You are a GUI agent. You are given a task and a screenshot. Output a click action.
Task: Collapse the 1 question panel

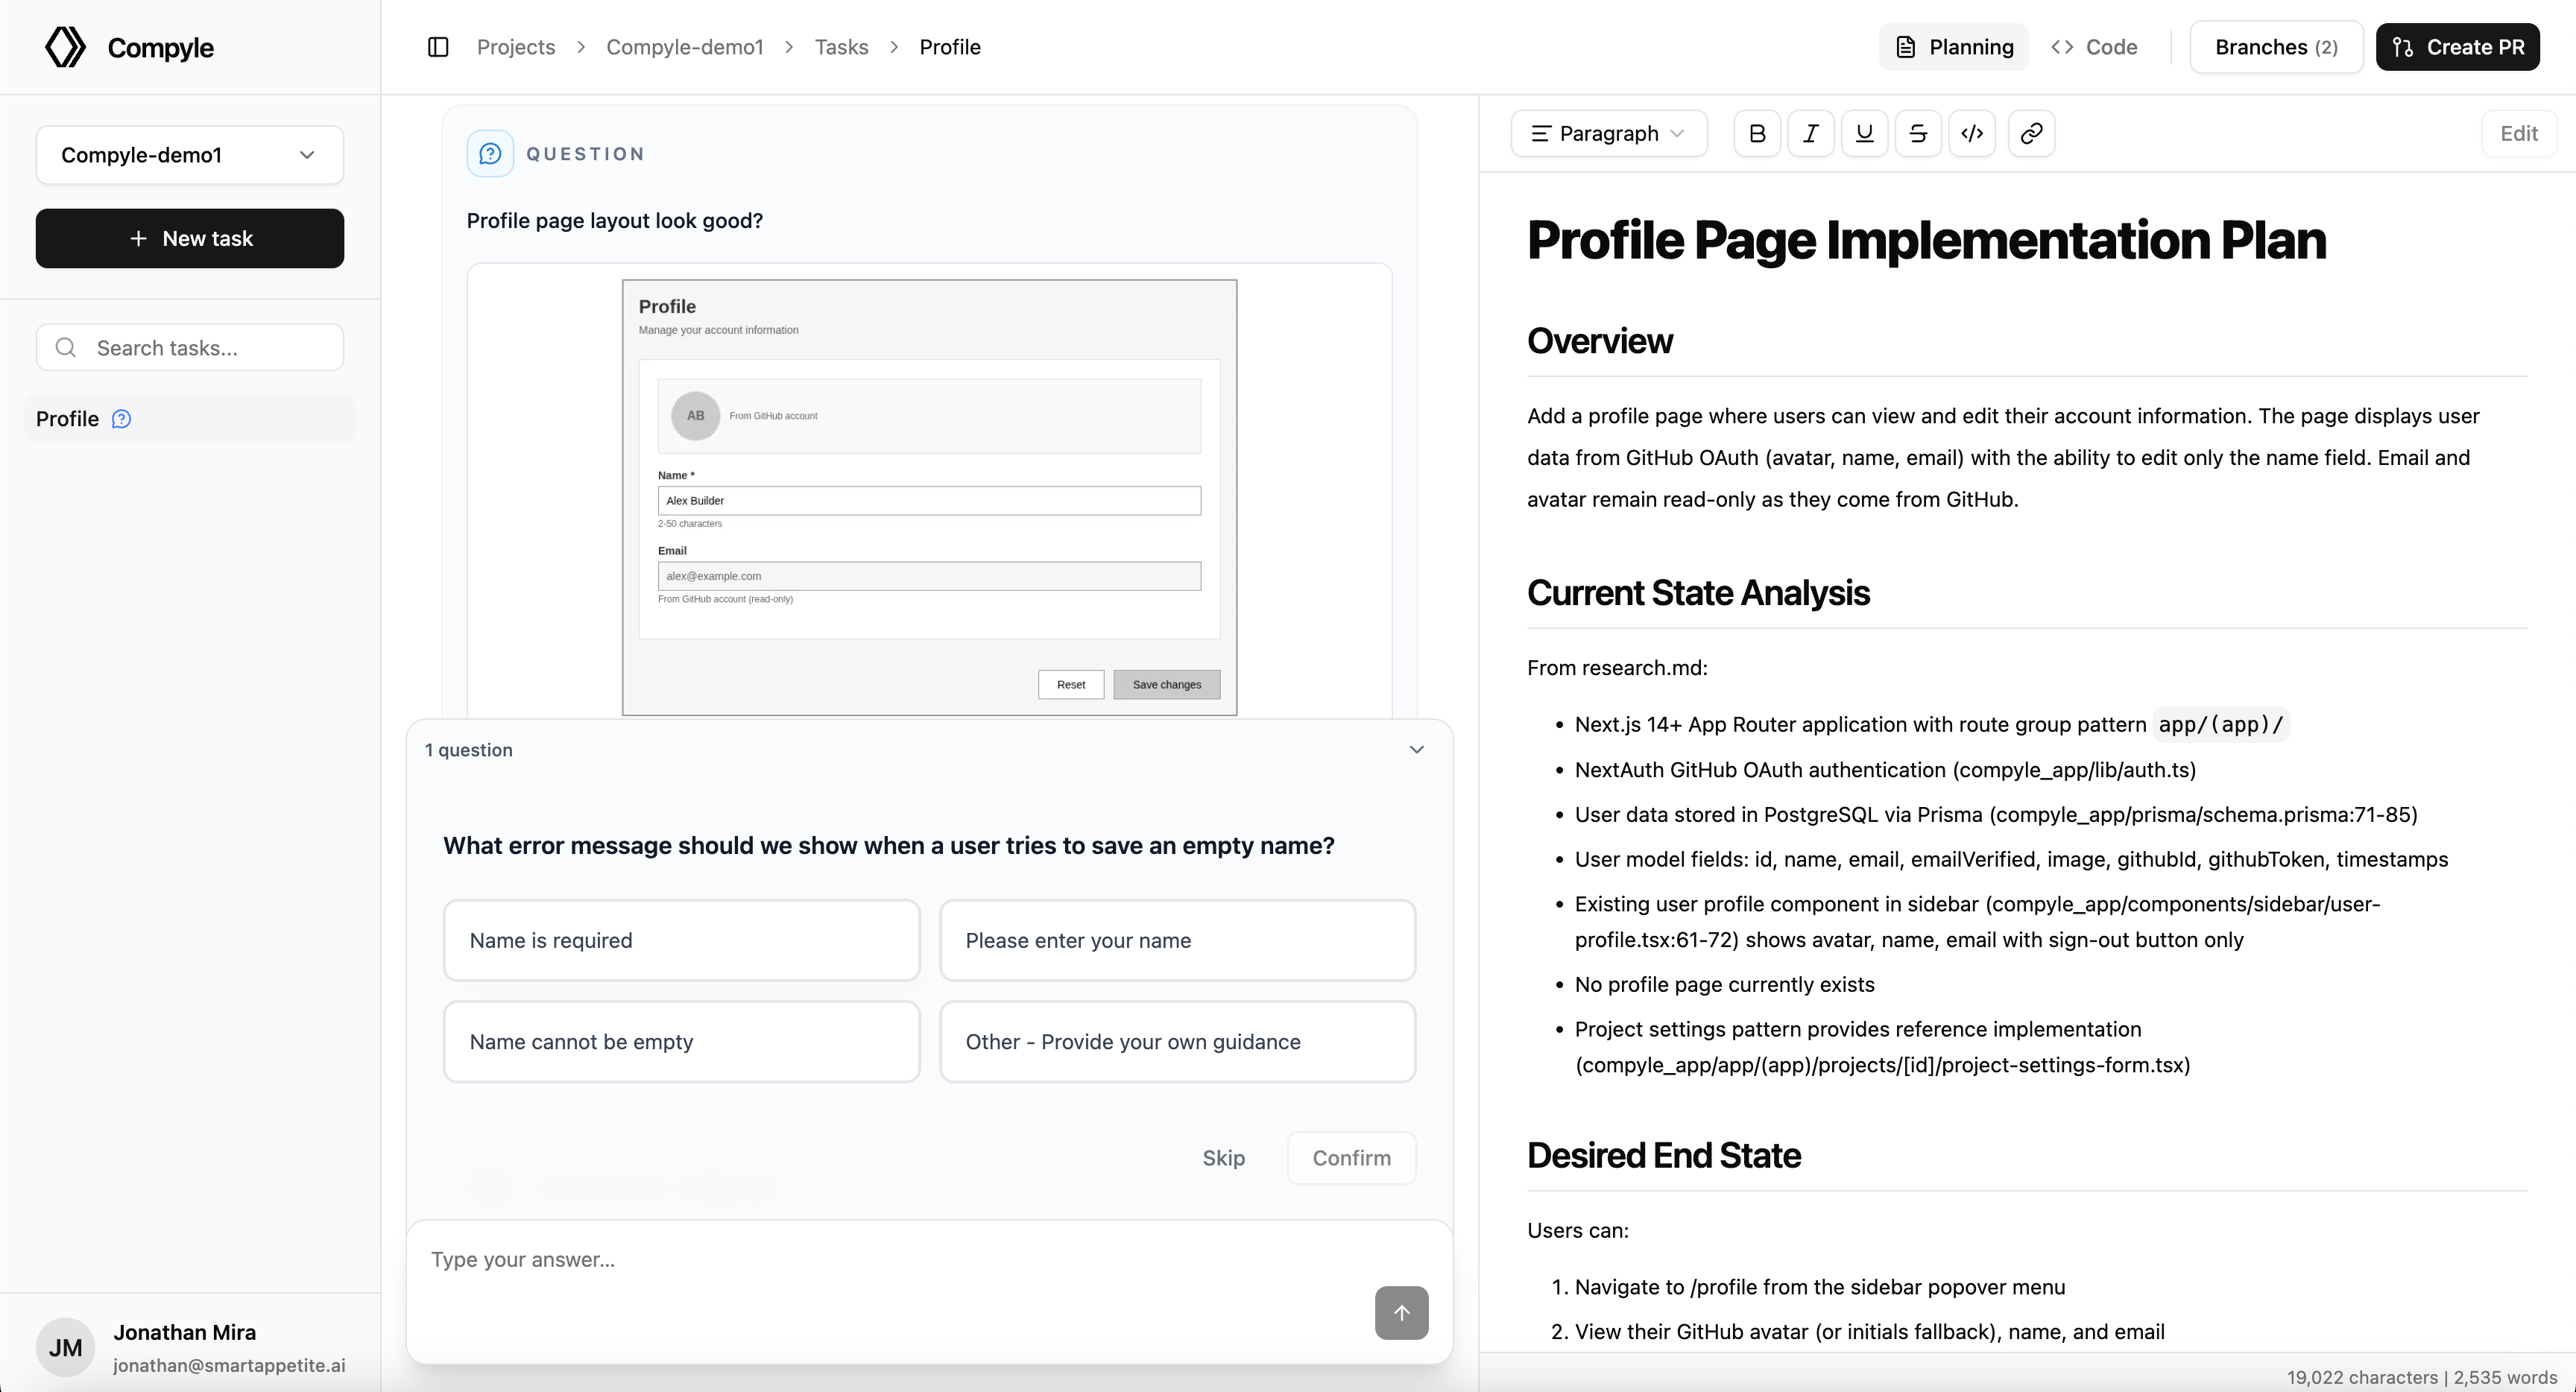(x=1416, y=749)
